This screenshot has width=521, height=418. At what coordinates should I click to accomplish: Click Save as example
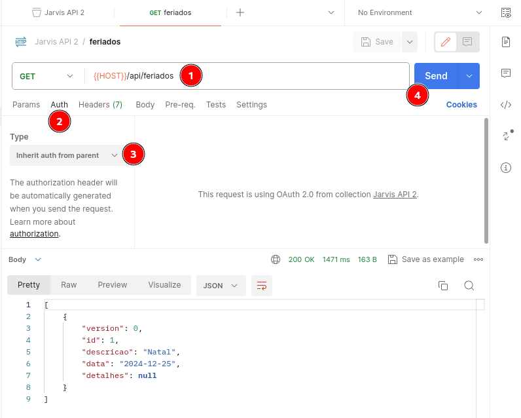pos(426,259)
